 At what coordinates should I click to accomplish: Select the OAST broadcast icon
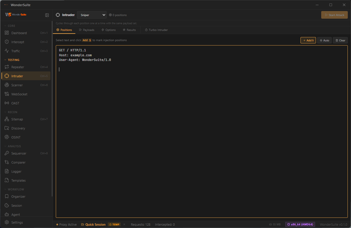7,103
